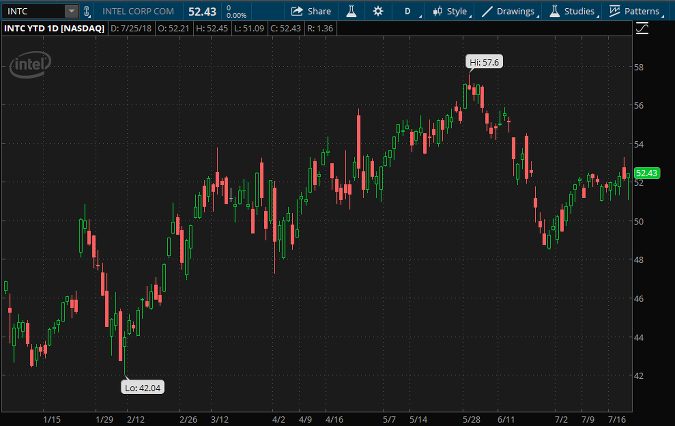Image resolution: width=675 pixels, height=426 pixels.
Task: Click the 1/29 date axis label
Action: pyautogui.click(x=104, y=419)
